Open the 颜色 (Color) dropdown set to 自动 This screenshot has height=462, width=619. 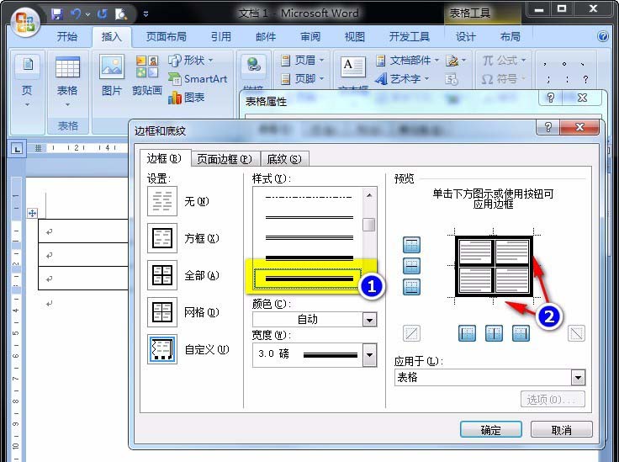(x=369, y=320)
